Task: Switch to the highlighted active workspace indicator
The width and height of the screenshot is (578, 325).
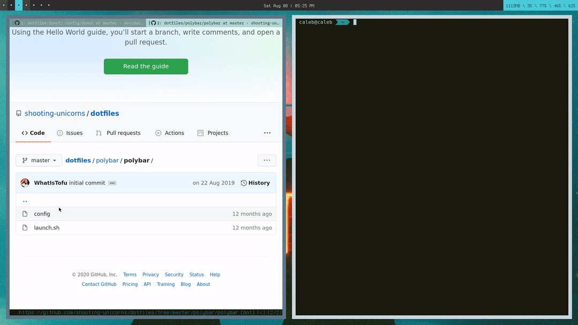Action: [19, 5]
